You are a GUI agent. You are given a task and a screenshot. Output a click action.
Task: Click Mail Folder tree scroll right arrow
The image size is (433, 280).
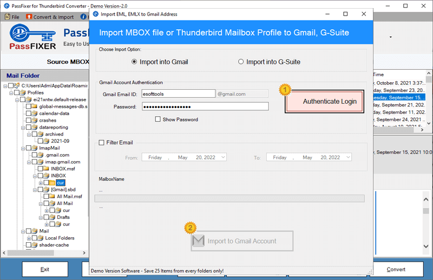84,252
